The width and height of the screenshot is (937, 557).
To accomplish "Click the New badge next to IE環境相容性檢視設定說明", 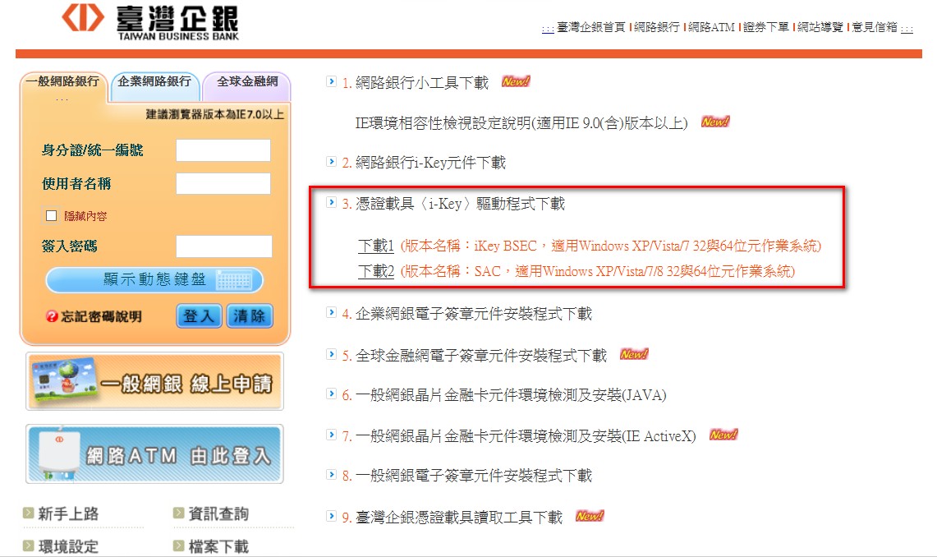I will pos(715,122).
